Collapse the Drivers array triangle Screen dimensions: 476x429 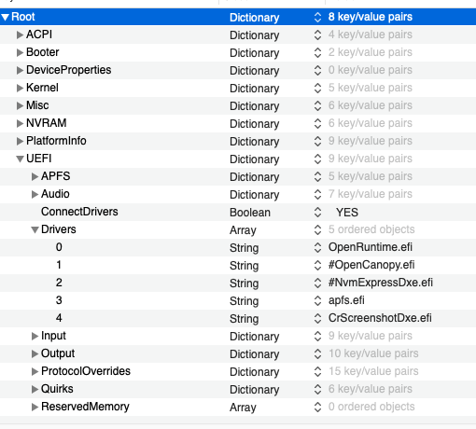coord(35,230)
